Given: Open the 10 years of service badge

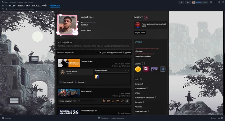Looking at the screenshot, I should click(162, 69).
